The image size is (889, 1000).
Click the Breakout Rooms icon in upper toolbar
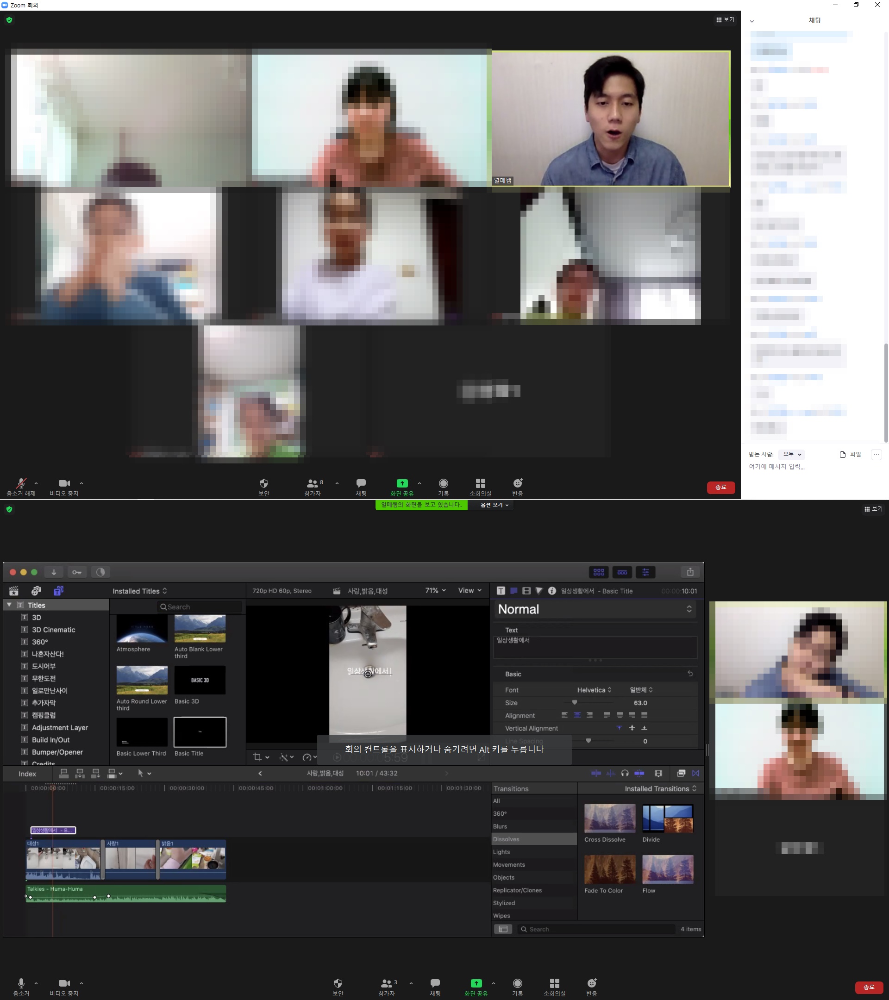(x=480, y=483)
